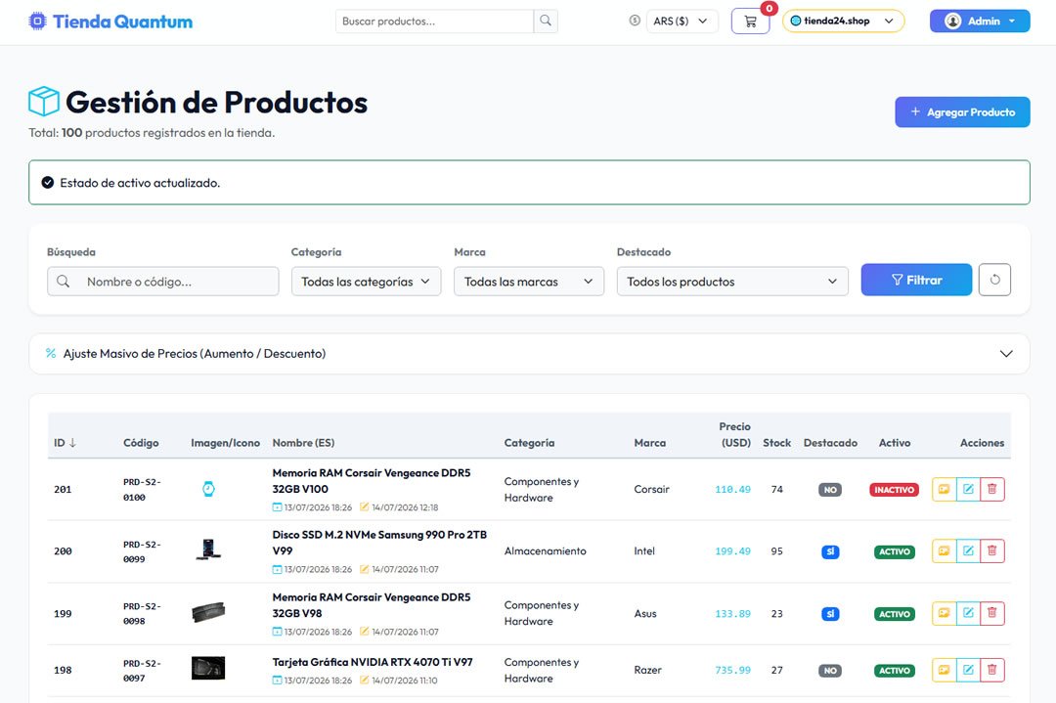The height and width of the screenshot is (703, 1056).
Task: Toggle ACTIVO status badge of product 198
Action: (x=895, y=670)
